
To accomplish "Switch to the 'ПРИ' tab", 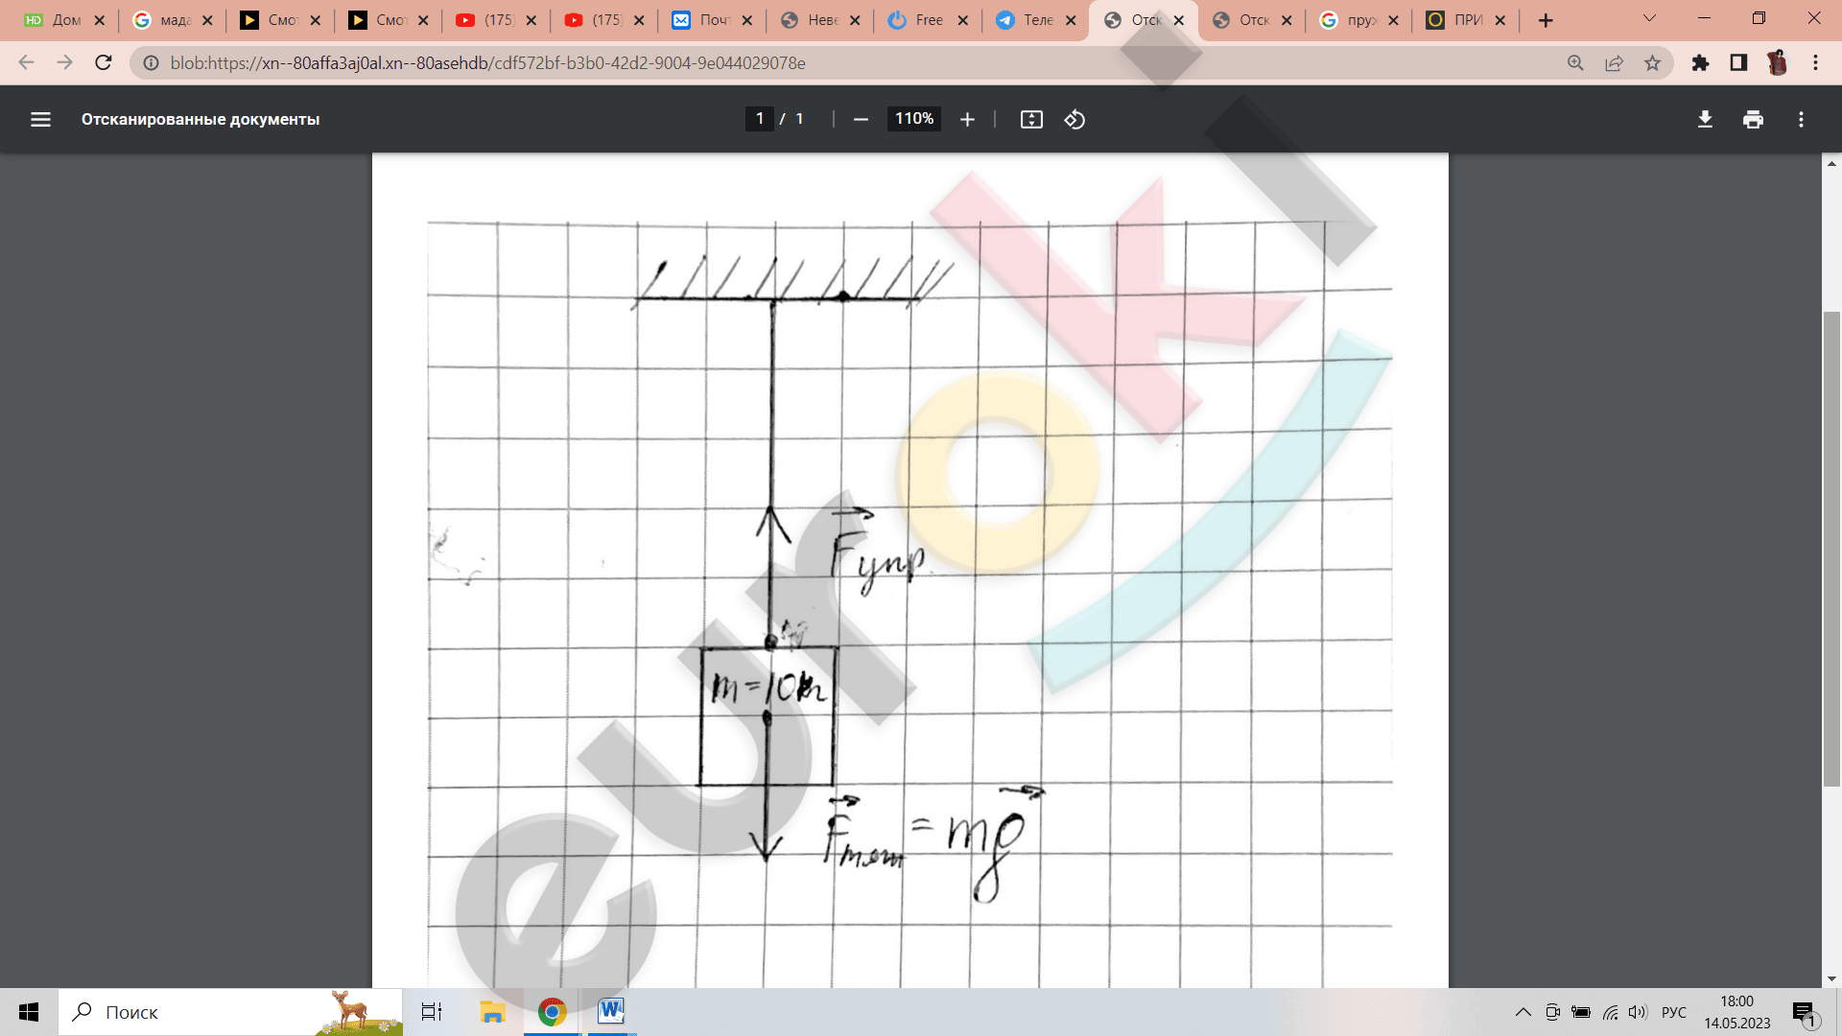I will click(1465, 20).
